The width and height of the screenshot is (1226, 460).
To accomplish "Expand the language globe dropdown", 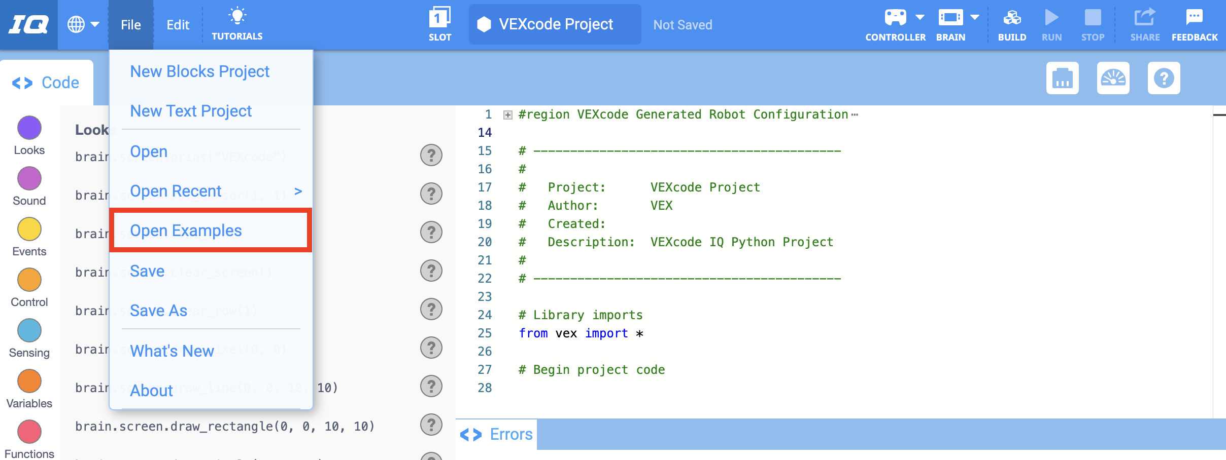I will pyautogui.click(x=83, y=23).
